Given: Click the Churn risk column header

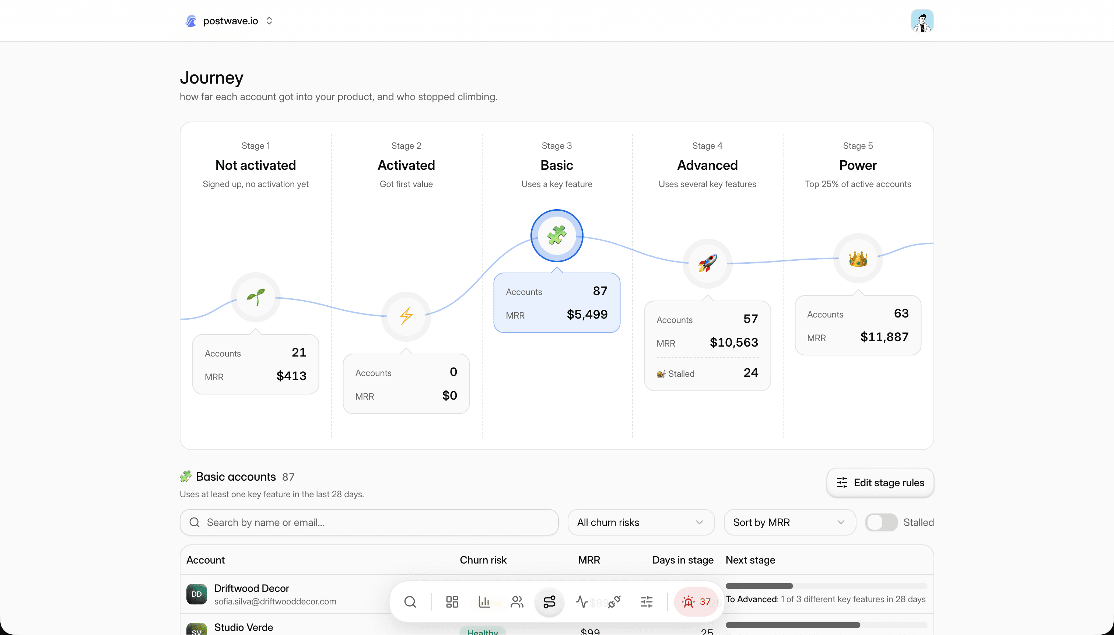Looking at the screenshot, I should click(x=483, y=560).
